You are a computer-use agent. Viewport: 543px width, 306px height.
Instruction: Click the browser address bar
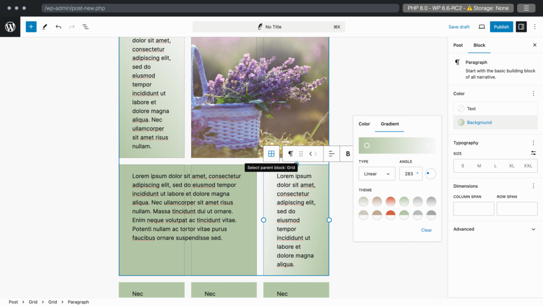(220, 8)
